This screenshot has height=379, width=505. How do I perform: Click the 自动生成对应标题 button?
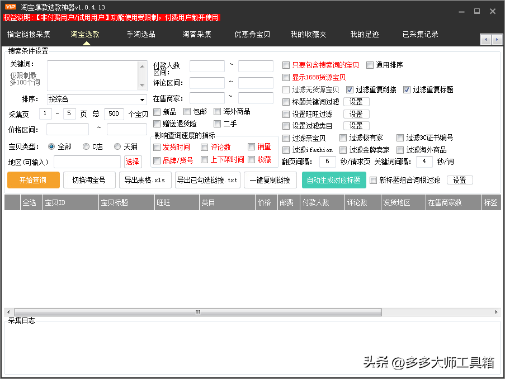(334, 180)
